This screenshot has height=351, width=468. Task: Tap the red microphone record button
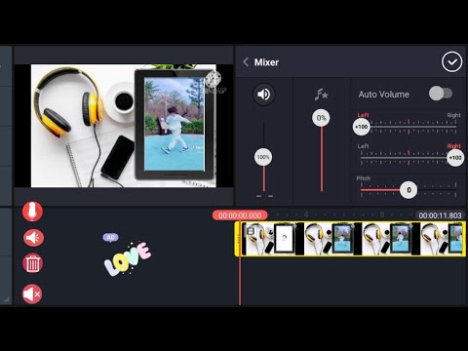point(32,212)
